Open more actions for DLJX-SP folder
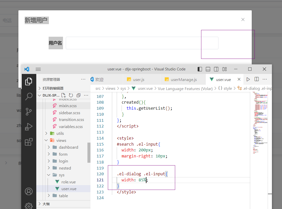The width and height of the screenshot is (282, 209). [86, 95]
